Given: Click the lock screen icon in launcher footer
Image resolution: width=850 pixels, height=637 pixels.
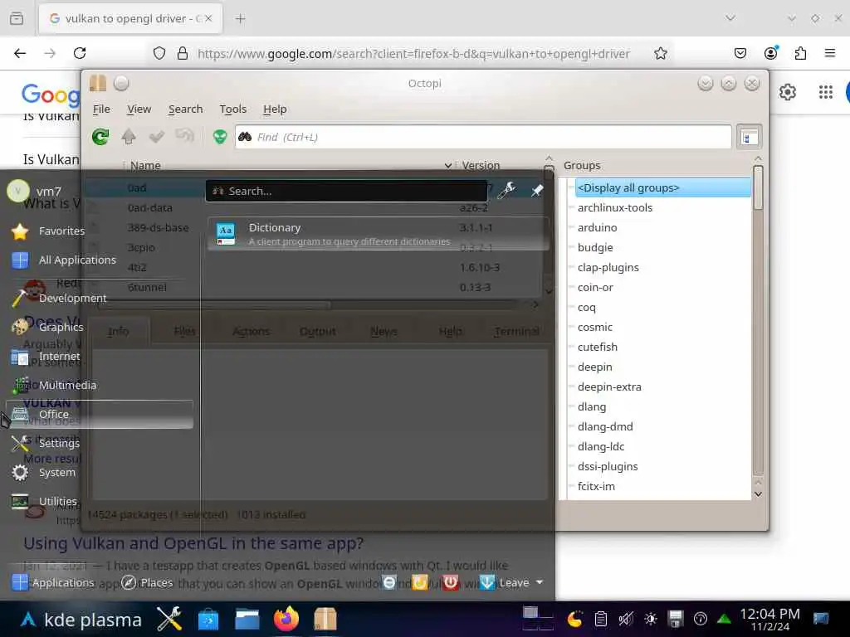Looking at the screenshot, I should click(x=389, y=582).
